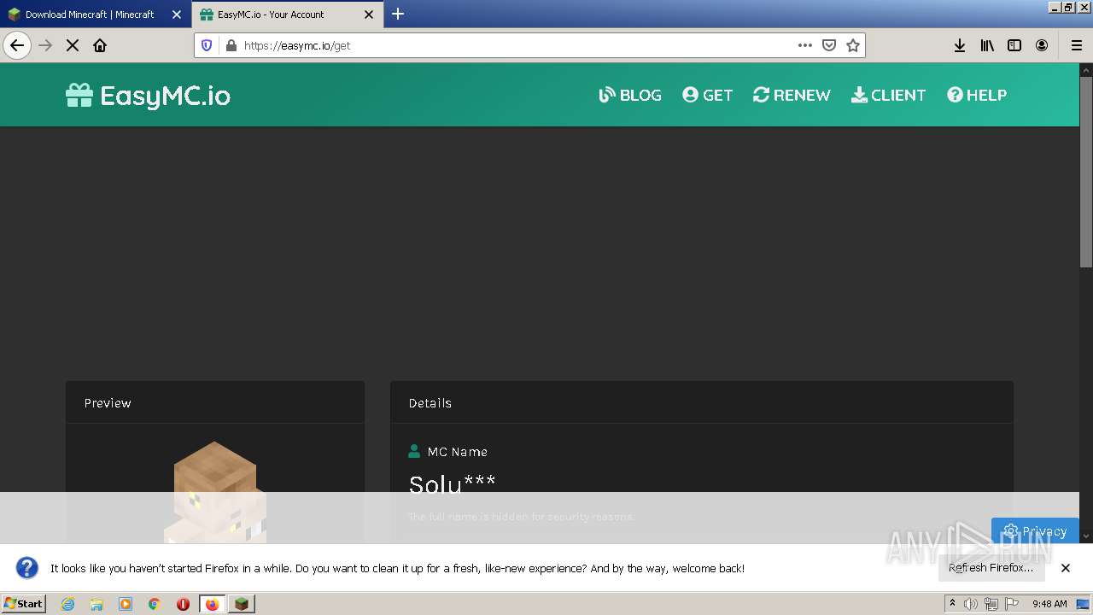
Task: Click the page vertical scrollbar thumb
Action: point(1086,173)
